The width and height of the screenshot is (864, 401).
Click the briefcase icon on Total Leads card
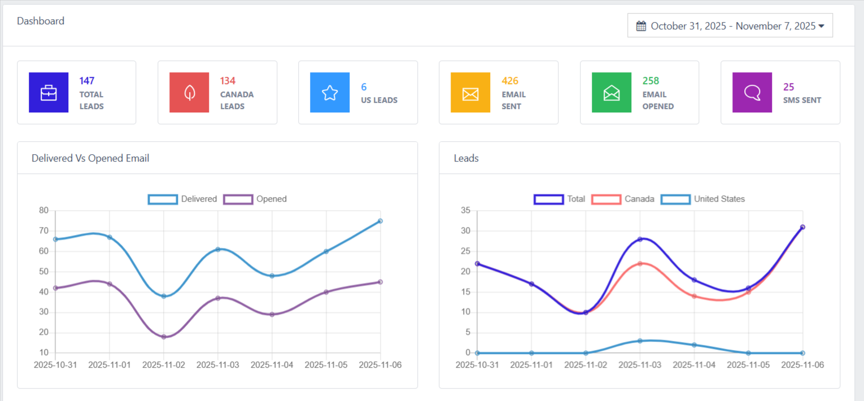coord(49,92)
